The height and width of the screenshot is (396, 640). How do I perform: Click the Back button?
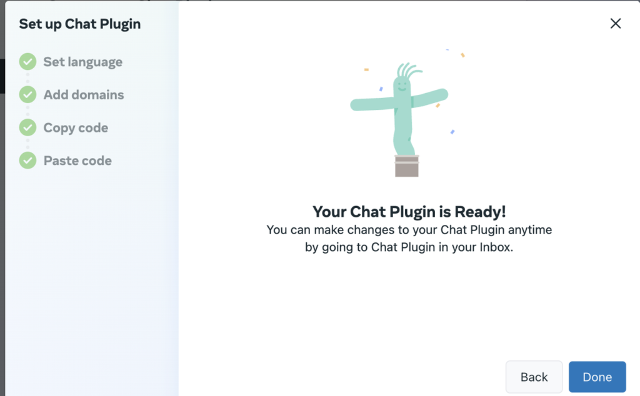point(534,377)
